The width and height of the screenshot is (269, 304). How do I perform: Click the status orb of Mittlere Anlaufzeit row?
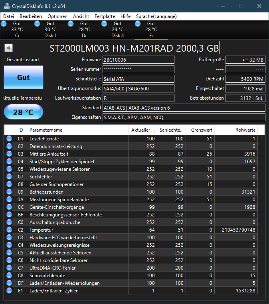[x=9, y=154]
